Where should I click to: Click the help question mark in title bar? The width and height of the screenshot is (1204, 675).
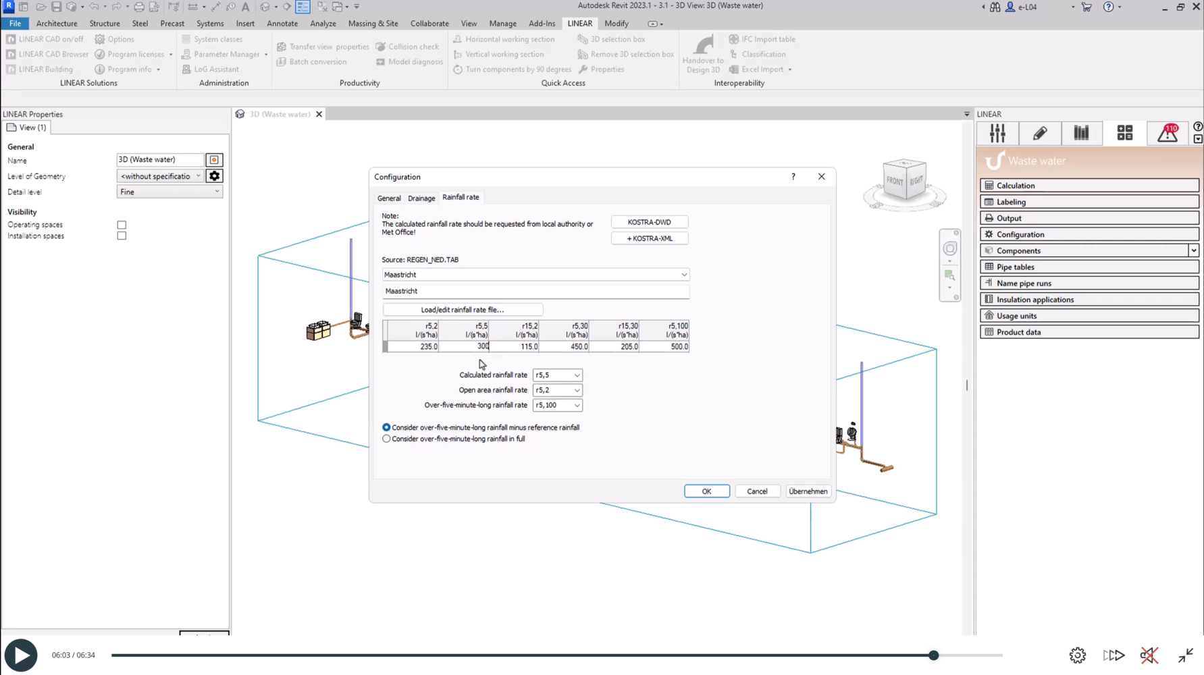tap(1108, 7)
